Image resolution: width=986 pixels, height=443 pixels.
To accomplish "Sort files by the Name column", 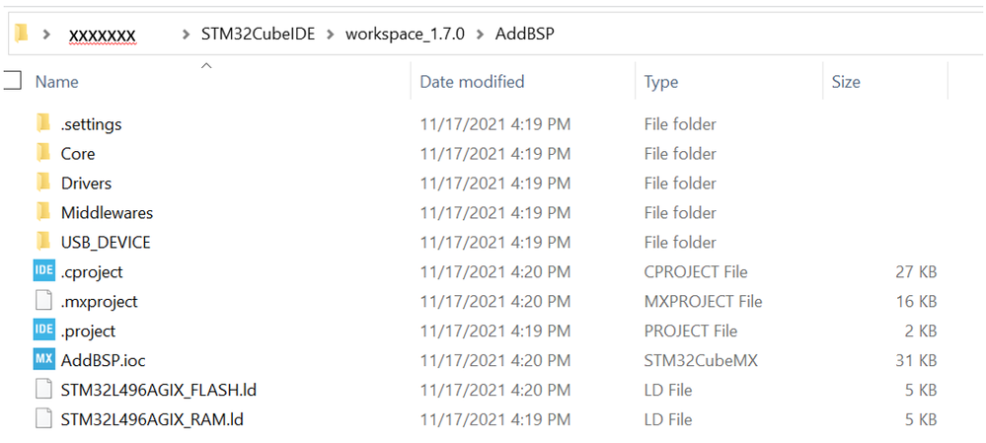I will pos(57,82).
